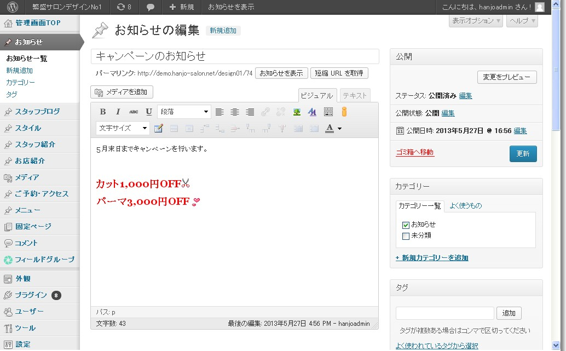Toggle the kitchen sink toolbar row
The height and width of the screenshot is (351, 566).
coord(327,112)
